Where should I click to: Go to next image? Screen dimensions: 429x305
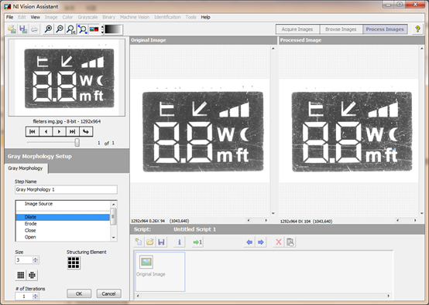click(59, 131)
